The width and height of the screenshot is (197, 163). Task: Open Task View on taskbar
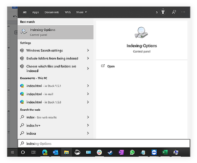tap(33, 152)
